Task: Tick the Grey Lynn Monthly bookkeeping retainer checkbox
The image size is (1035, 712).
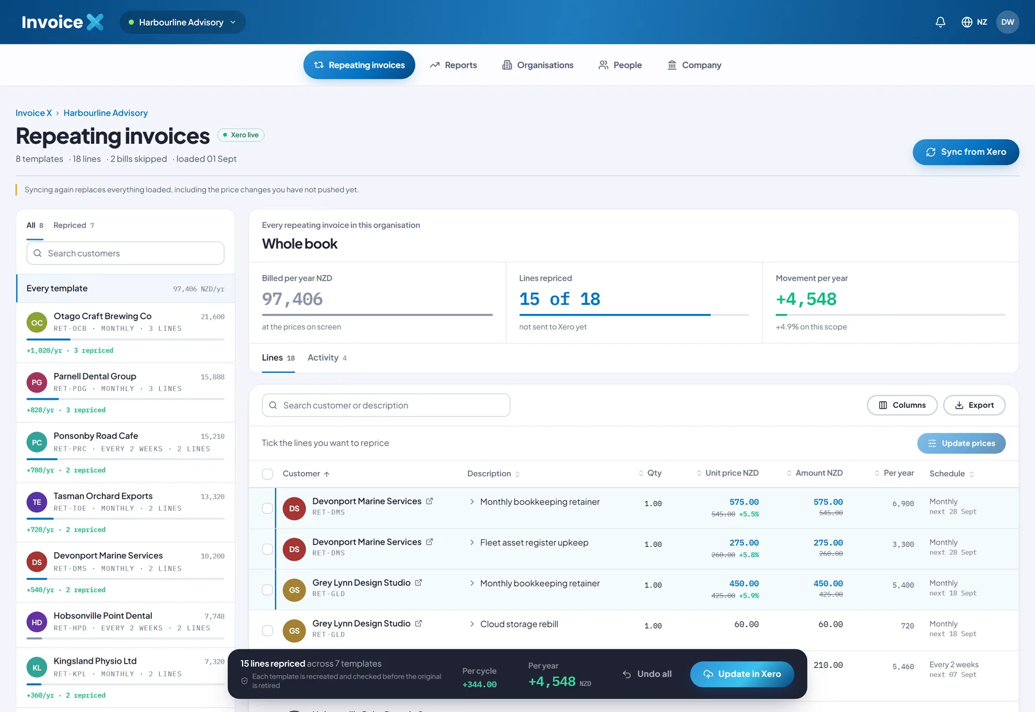Action: pos(267,590)
